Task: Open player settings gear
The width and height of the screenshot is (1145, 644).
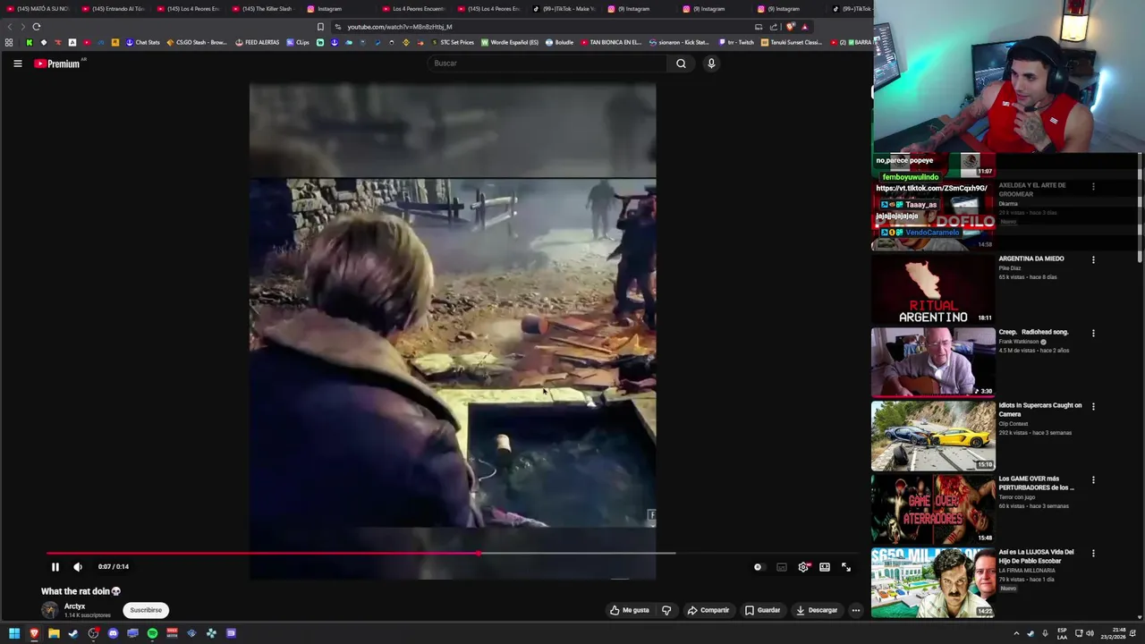Action: (x=803, y=567)
